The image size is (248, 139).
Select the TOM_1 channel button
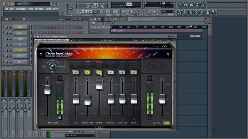point(21,56)
